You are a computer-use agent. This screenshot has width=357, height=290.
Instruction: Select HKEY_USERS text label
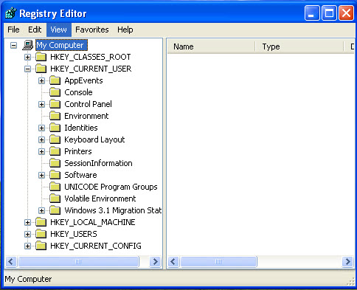(74, 234)
